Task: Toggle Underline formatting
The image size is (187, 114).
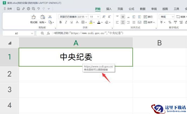Action: [71, 22]
